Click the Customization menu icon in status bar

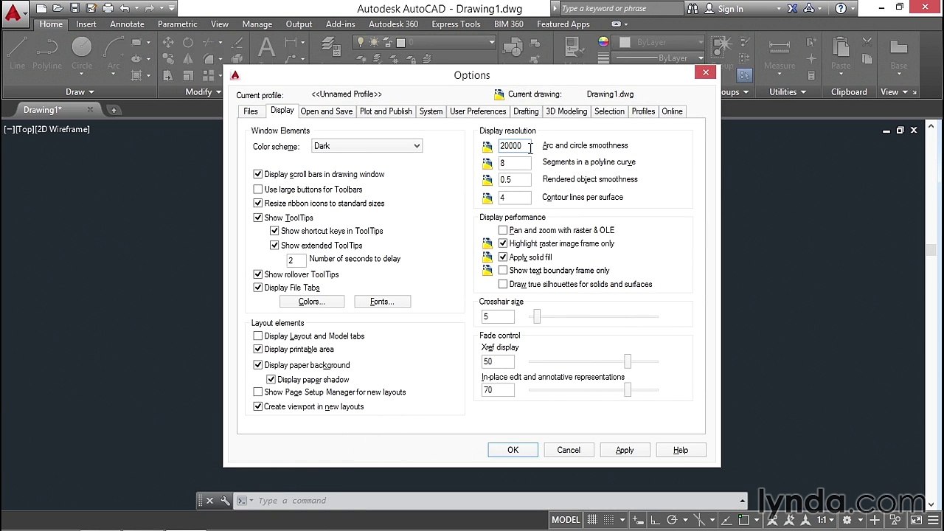(933, 520)
